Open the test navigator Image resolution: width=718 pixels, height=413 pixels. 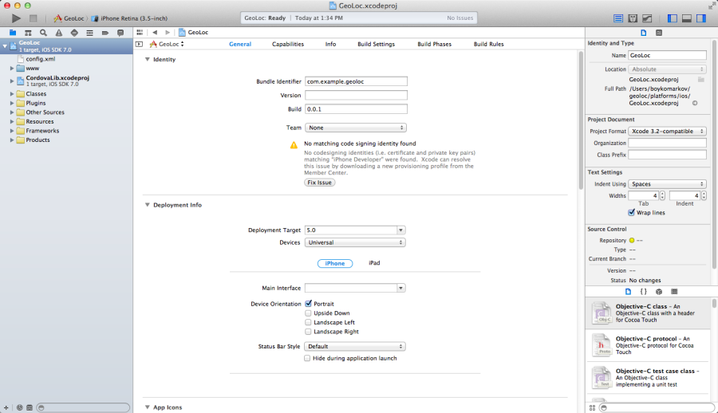coord(74,33)
